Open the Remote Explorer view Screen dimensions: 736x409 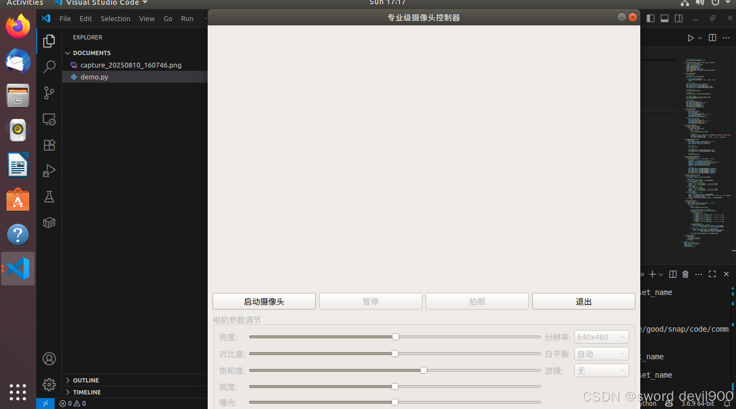pyautogui.click(x=49, y=119)
